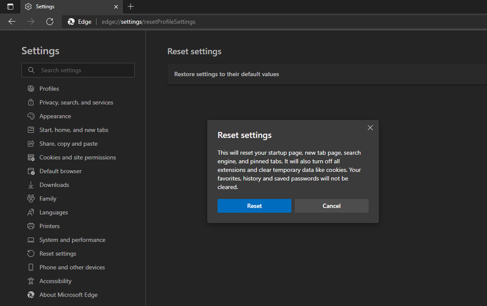Open About Microsoft Edge page

point(68,295)
